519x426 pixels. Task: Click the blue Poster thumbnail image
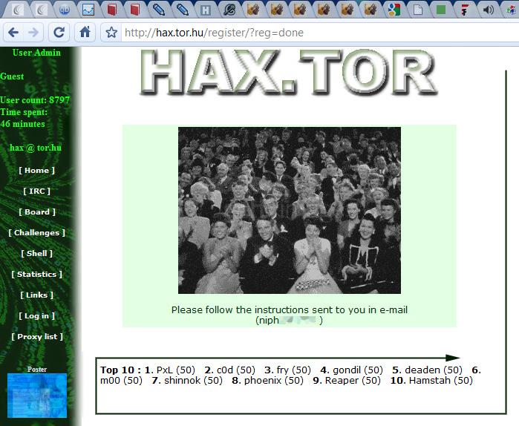click(x=37, y=396)
